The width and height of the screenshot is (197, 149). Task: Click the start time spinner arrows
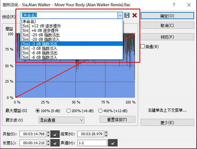coord(49,134)
